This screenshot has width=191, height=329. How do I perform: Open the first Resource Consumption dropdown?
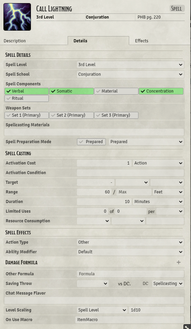tap(93, 221)
